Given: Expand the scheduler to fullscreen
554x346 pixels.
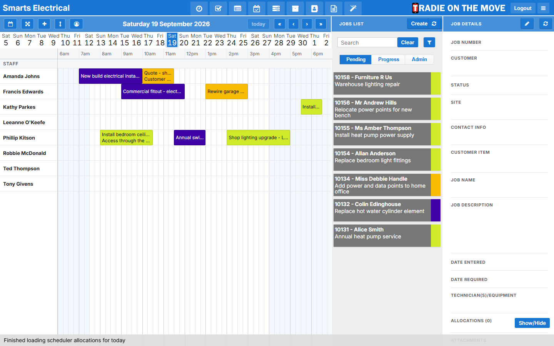Looking at the screenshot, I should pos(27,24).
